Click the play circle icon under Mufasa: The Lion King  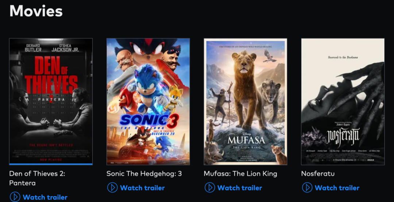209,187
